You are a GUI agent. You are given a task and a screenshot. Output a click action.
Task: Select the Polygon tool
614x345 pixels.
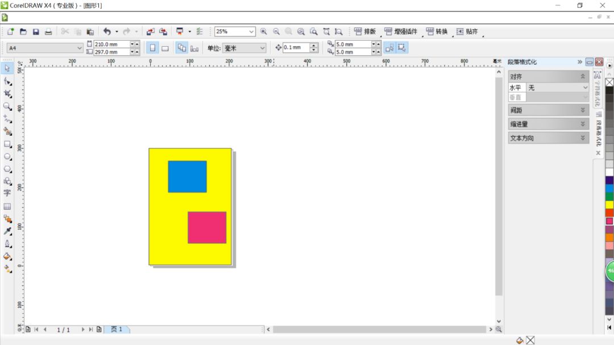(x=7, y=169)
